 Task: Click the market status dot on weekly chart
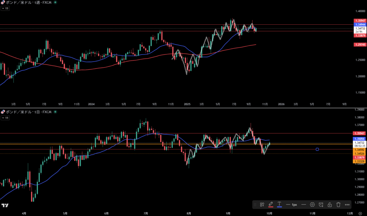click(x=55, y=3)
